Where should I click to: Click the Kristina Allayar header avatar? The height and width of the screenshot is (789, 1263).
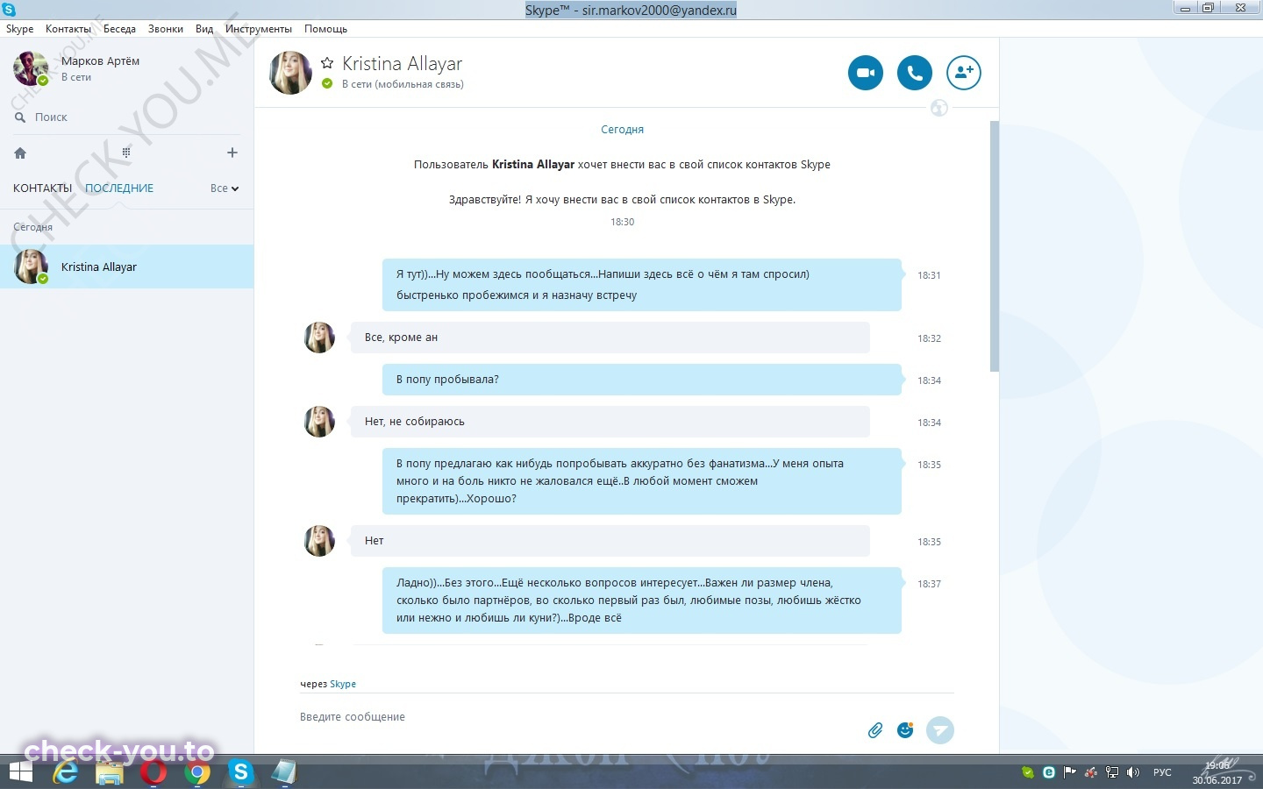pyautogui.click(x=290, y=73)
